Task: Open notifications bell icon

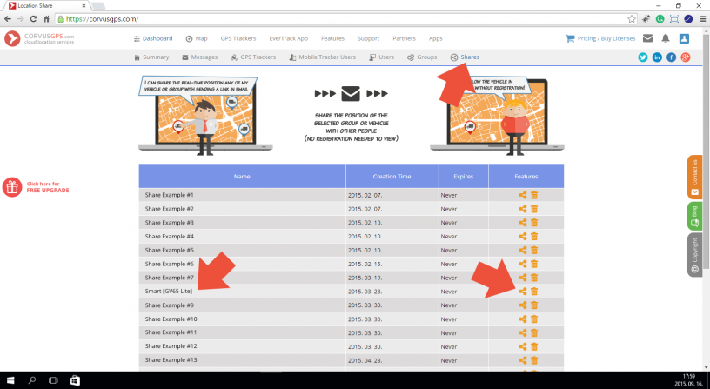Action: pyautogui.click(x=666, y=38)
